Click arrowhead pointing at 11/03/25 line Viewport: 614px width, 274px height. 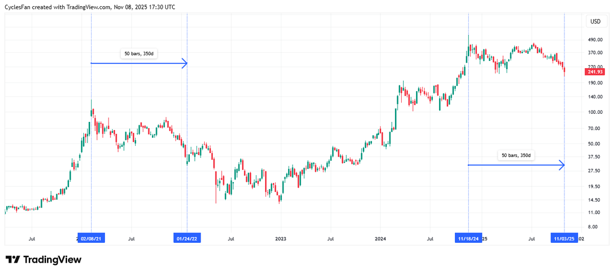click(x=561, y=165)
